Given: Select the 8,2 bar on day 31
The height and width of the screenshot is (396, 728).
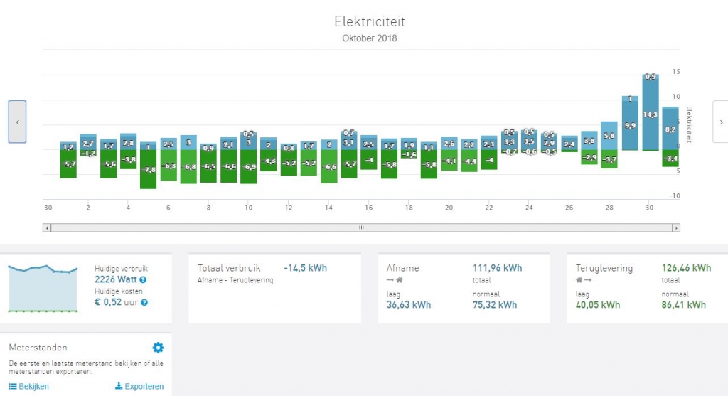Looking at the screenshot, I should pyautogui.click(x=670, y=129).
